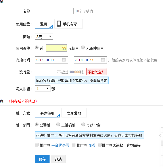
Task: Select the 无条件使用 radio button
Action: click(x=83, y=47)
